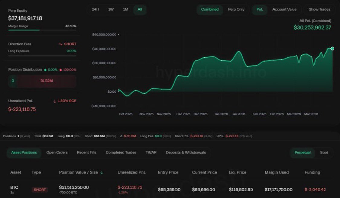
Task: Click the sort arrow beside Position Value / Size
Action: [x=102, y=172]
